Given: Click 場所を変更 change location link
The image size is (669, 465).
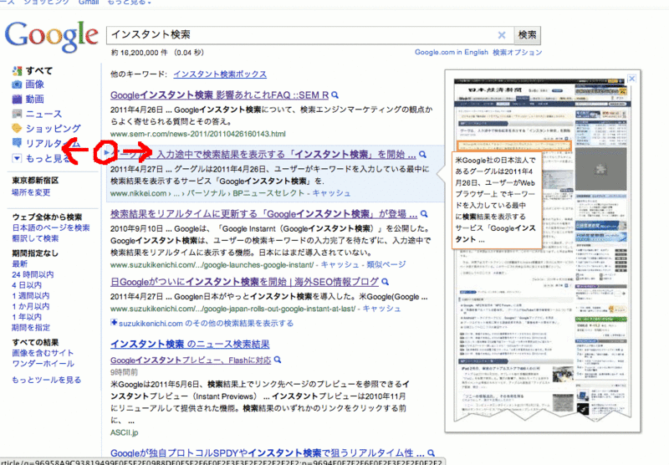Looking at the screenshot, I should point(31,192).
